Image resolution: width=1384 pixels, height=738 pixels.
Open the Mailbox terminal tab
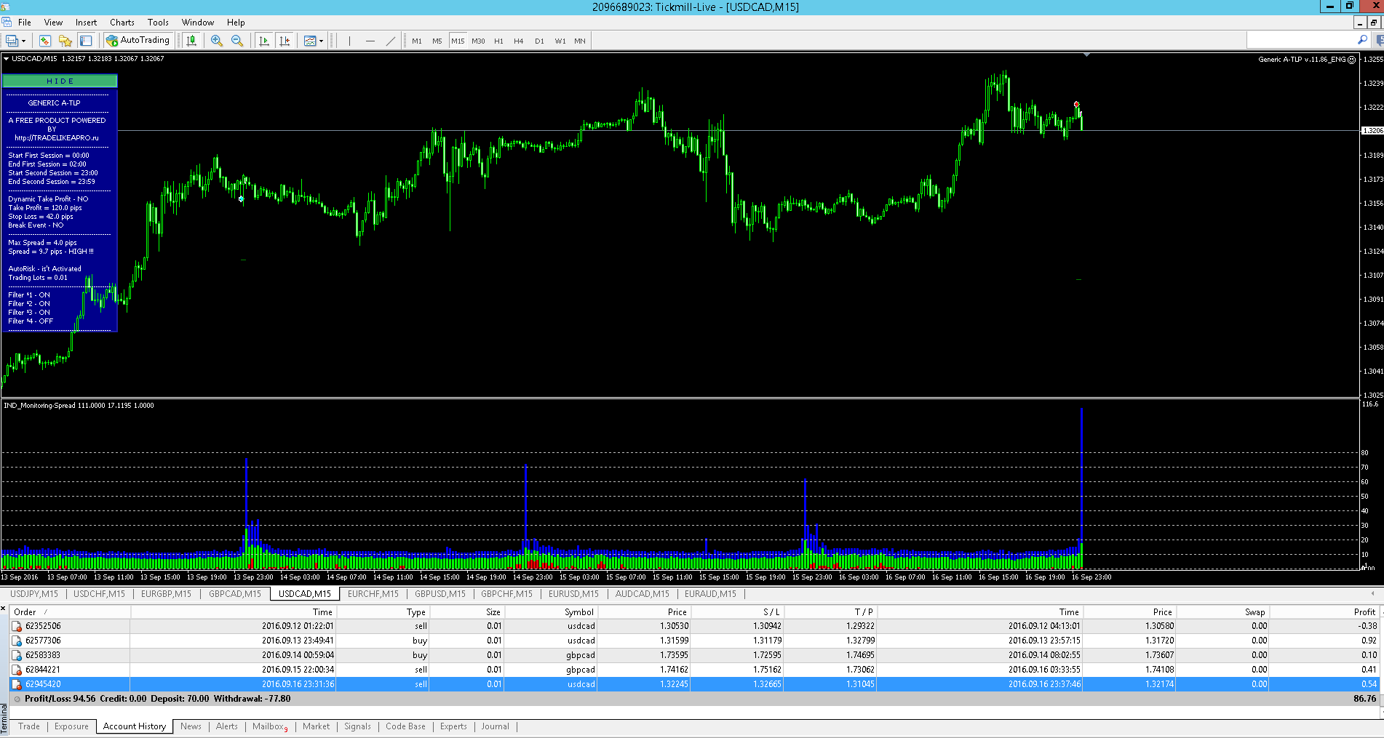270,726
